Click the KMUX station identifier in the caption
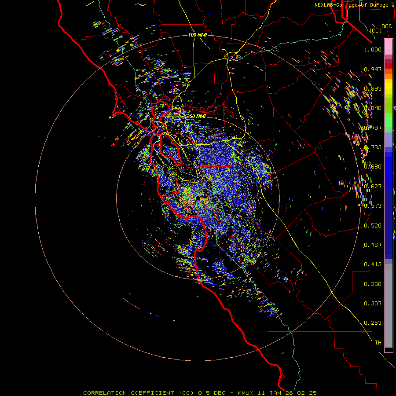 pyautogui.click(x=245, y=393)
